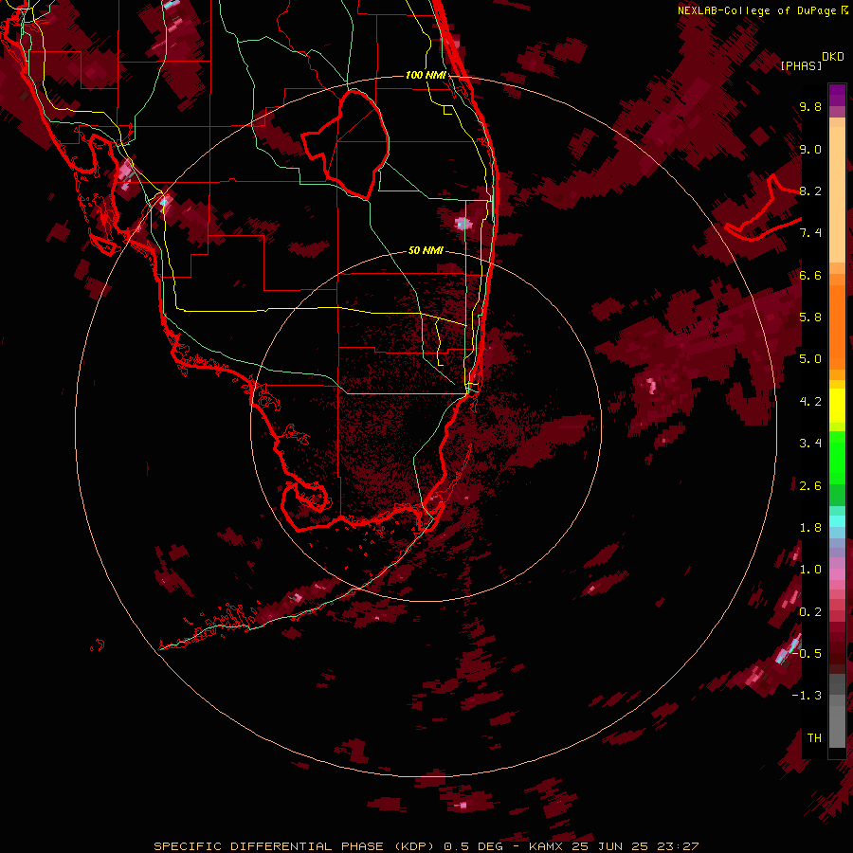Click the 2.6 scale value
This screenshot has height=853, width=853.
tap(810, 486)
